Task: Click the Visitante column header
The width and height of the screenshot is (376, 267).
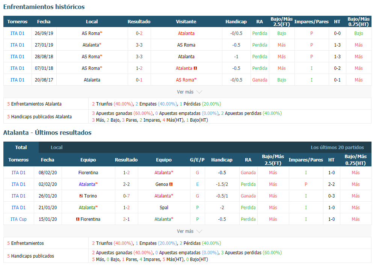Action: point(186,21)
